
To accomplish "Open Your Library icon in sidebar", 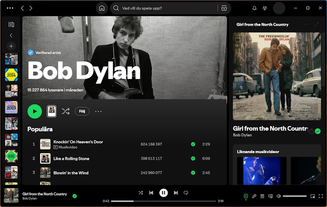I will click(x=11, y=24).
